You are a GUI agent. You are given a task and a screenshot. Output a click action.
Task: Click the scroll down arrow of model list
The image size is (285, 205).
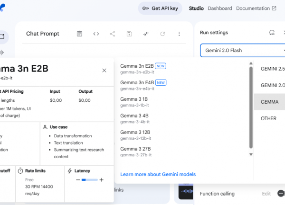251,154
